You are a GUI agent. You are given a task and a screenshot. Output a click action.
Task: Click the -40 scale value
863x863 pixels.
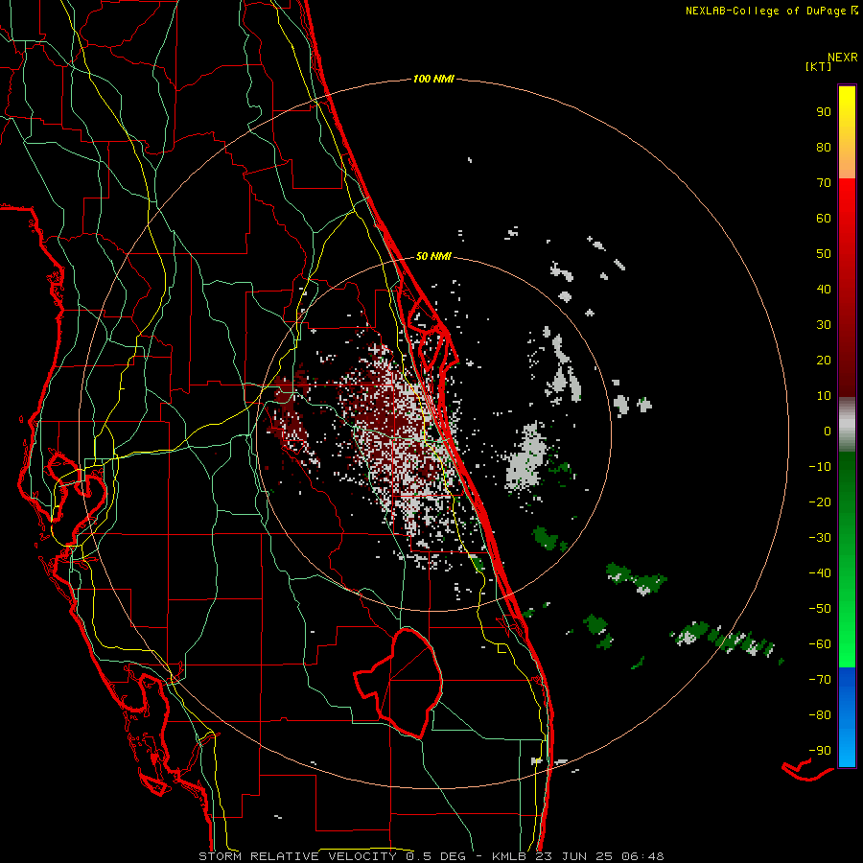click(x=820, y=573)
